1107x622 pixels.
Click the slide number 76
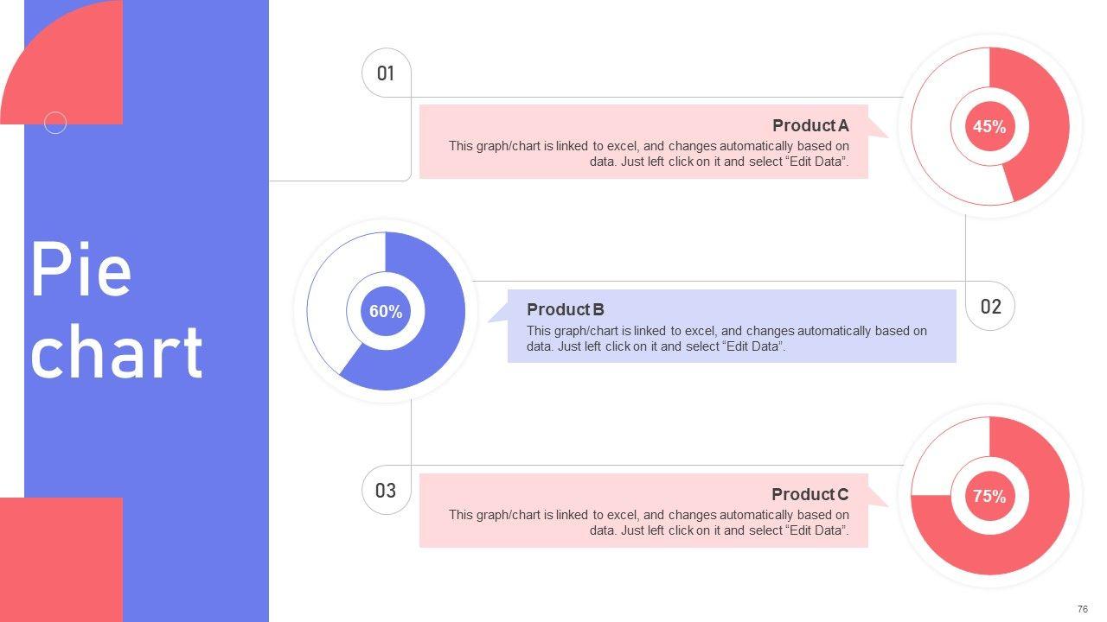pyautogui.click(x=1083, y=609)
